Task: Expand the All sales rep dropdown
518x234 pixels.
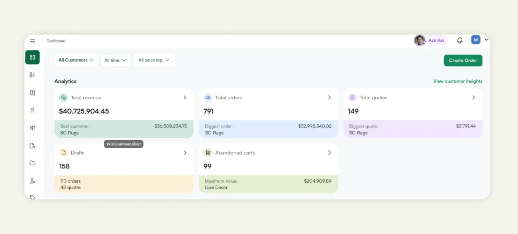Action: [x=154, y=60]
